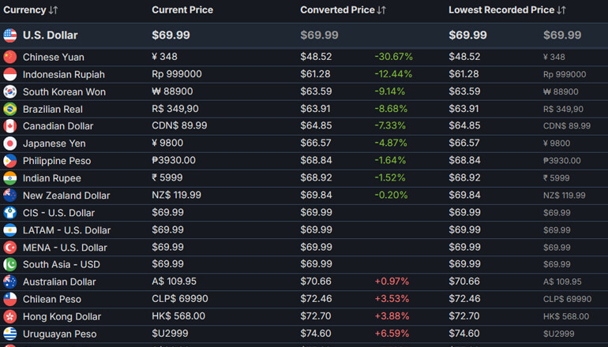This screenshot has height=347, width=608.
Task: Click the South Korean Won flag icon
Action: click(x=9, y=91)
